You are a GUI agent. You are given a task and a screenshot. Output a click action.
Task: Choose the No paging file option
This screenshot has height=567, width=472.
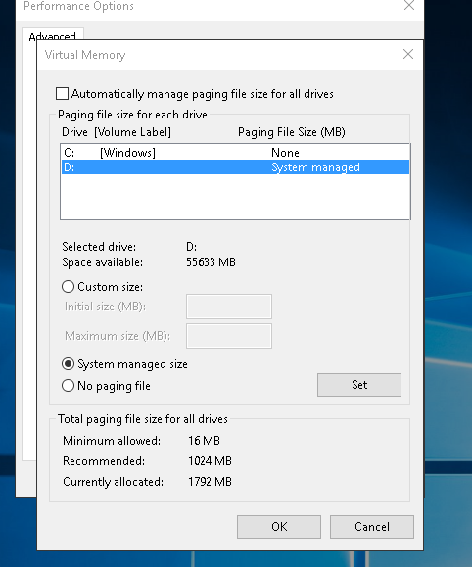[68, 386]
